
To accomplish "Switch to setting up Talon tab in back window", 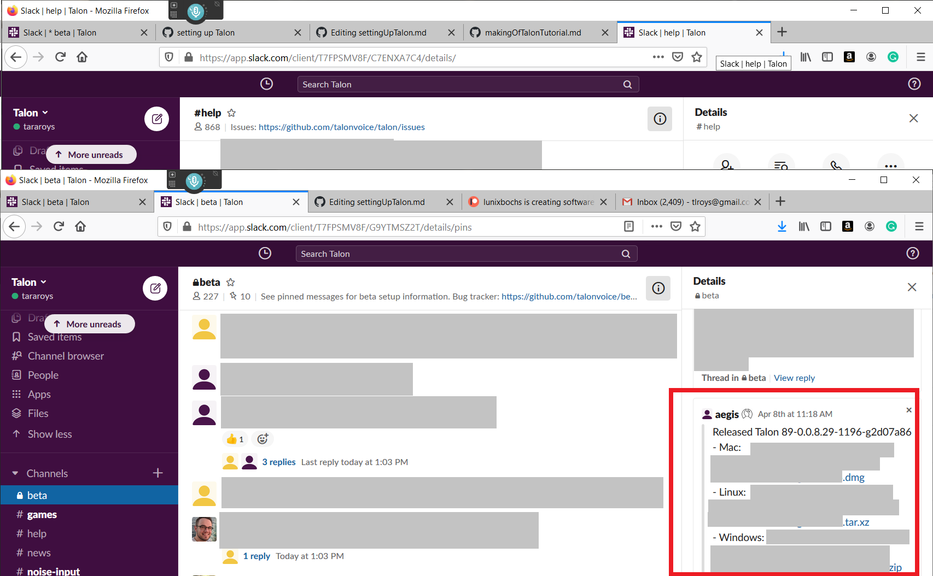I will coord(232,32).
